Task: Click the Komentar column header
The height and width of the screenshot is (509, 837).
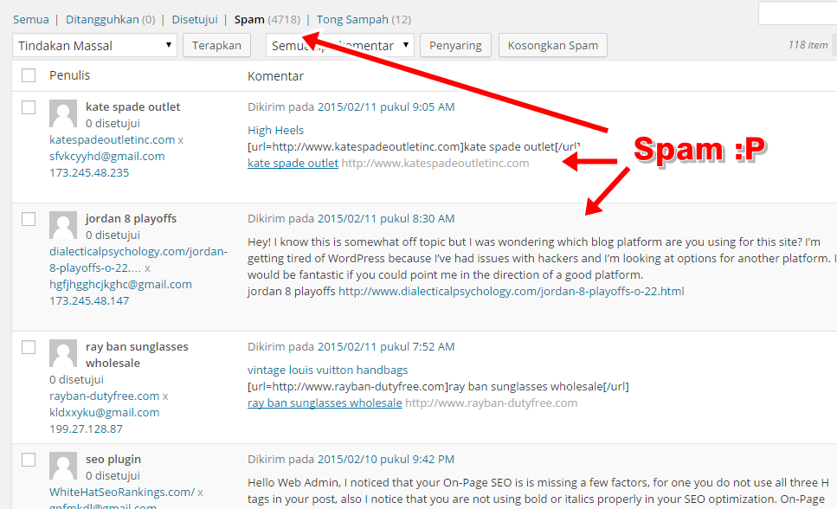Action: [275, 76]
